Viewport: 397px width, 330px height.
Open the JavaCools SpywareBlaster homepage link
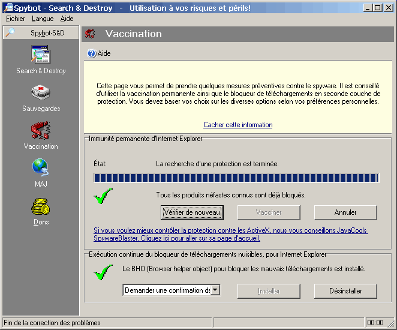click(x=230, y=234)
